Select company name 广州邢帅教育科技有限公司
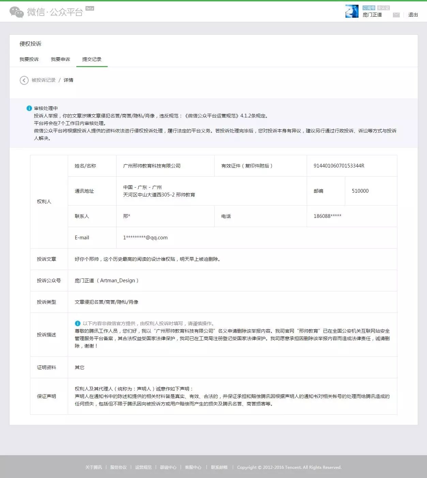 [x=152, y=166]
